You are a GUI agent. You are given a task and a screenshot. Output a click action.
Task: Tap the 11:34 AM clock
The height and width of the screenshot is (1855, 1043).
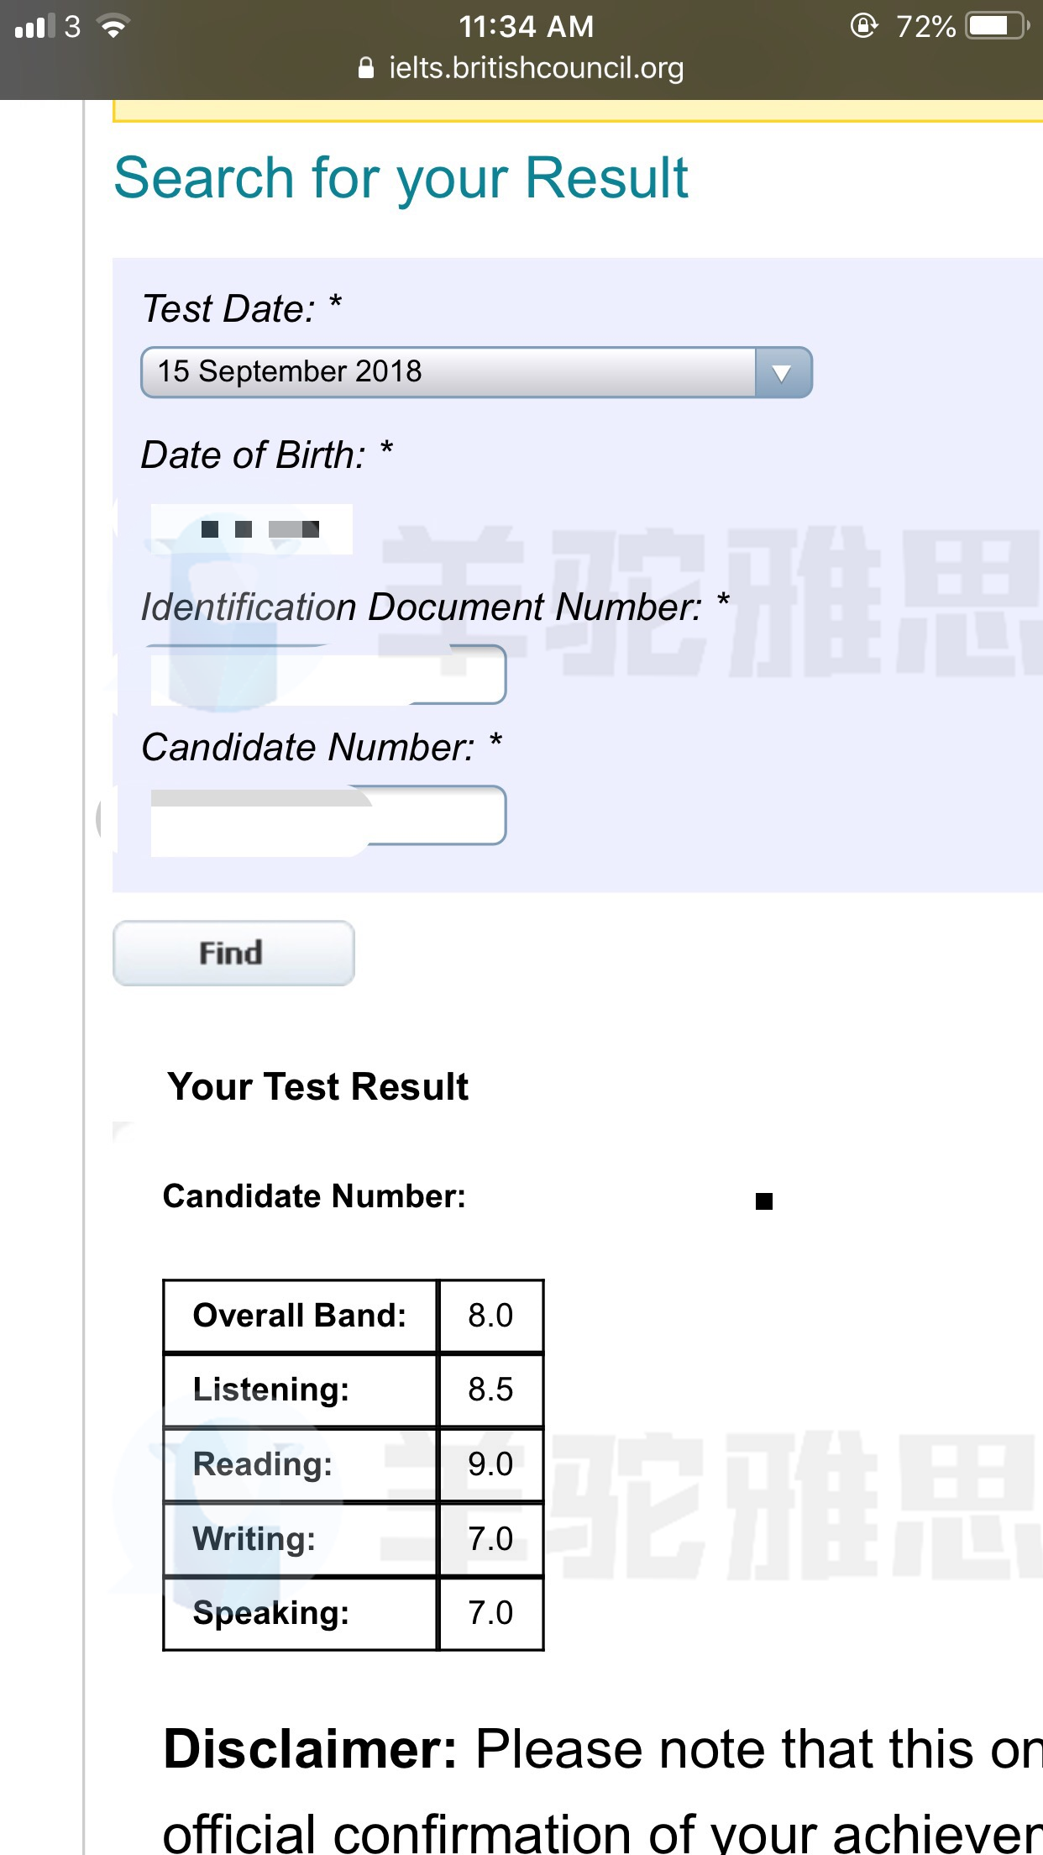point(527,27)
